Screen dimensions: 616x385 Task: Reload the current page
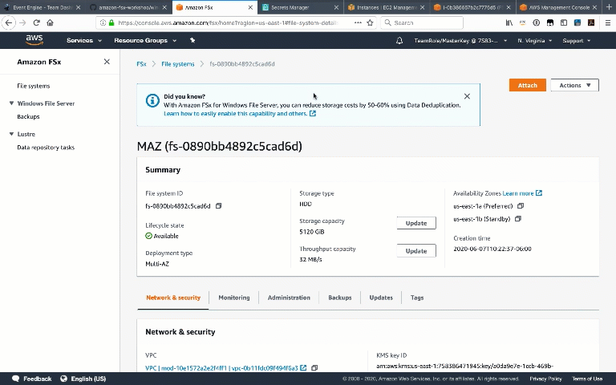(37, 22)
